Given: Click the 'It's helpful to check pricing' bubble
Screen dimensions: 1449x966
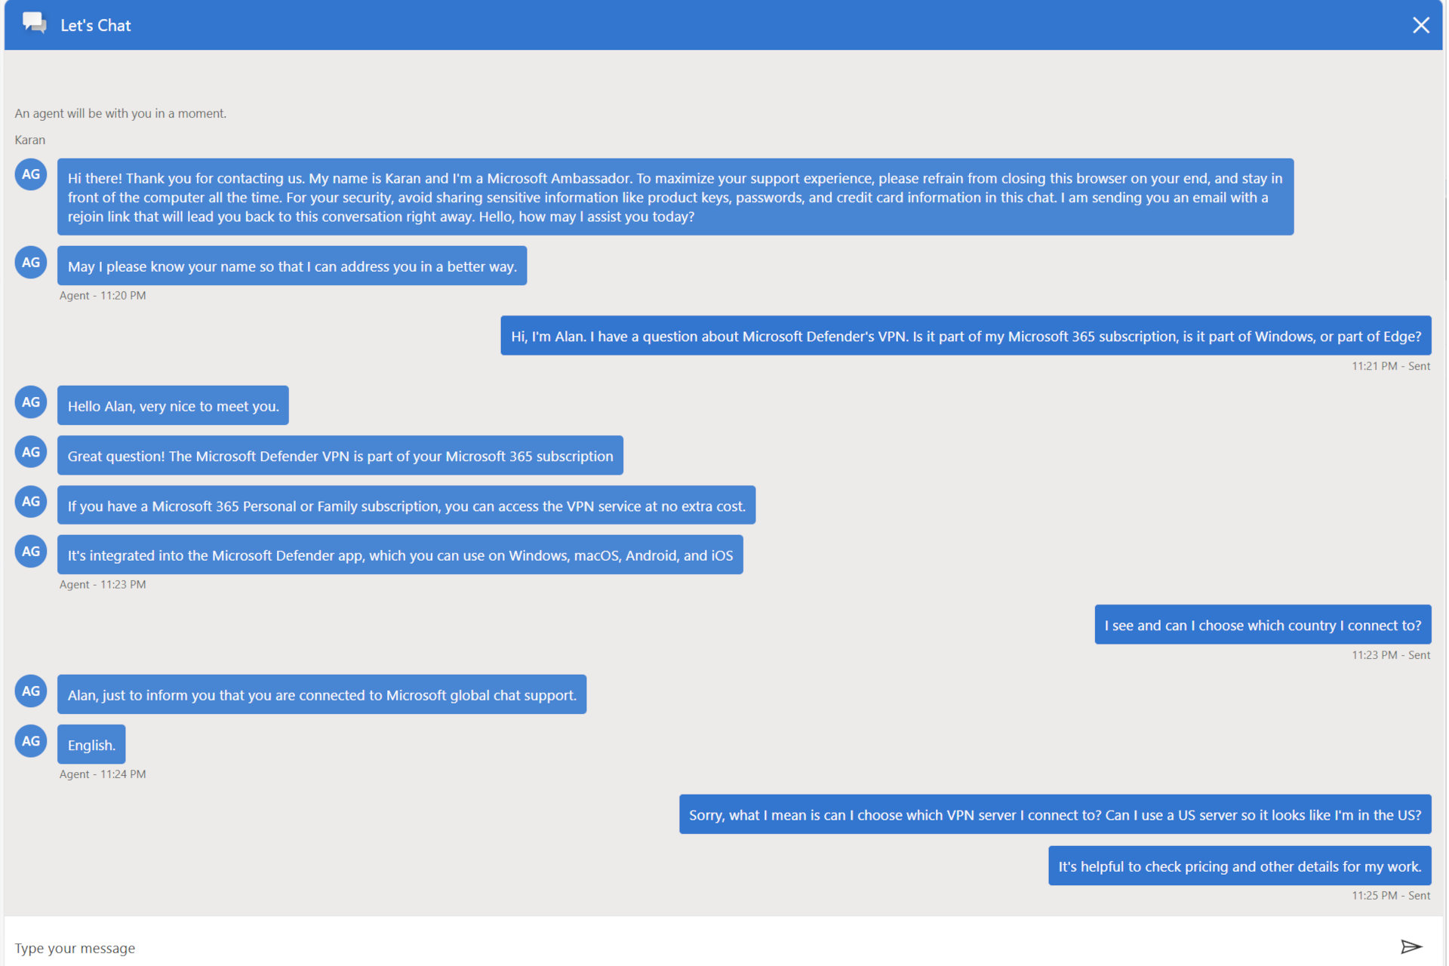Looking at the screenshot, I should (x=1240, y=865).
